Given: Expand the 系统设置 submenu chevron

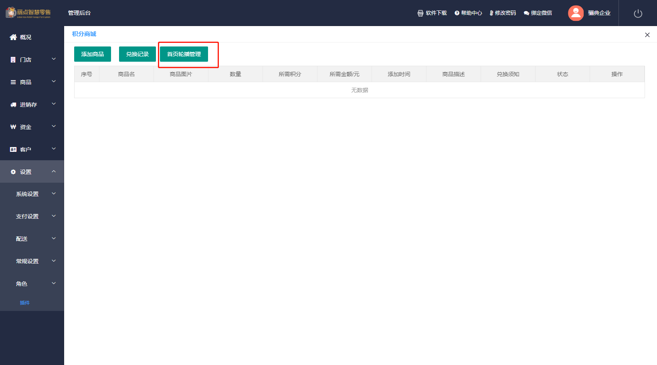Looking at the screenshot, I should [54, 194].
